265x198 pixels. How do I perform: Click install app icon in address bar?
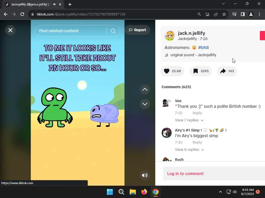[208, 14]
